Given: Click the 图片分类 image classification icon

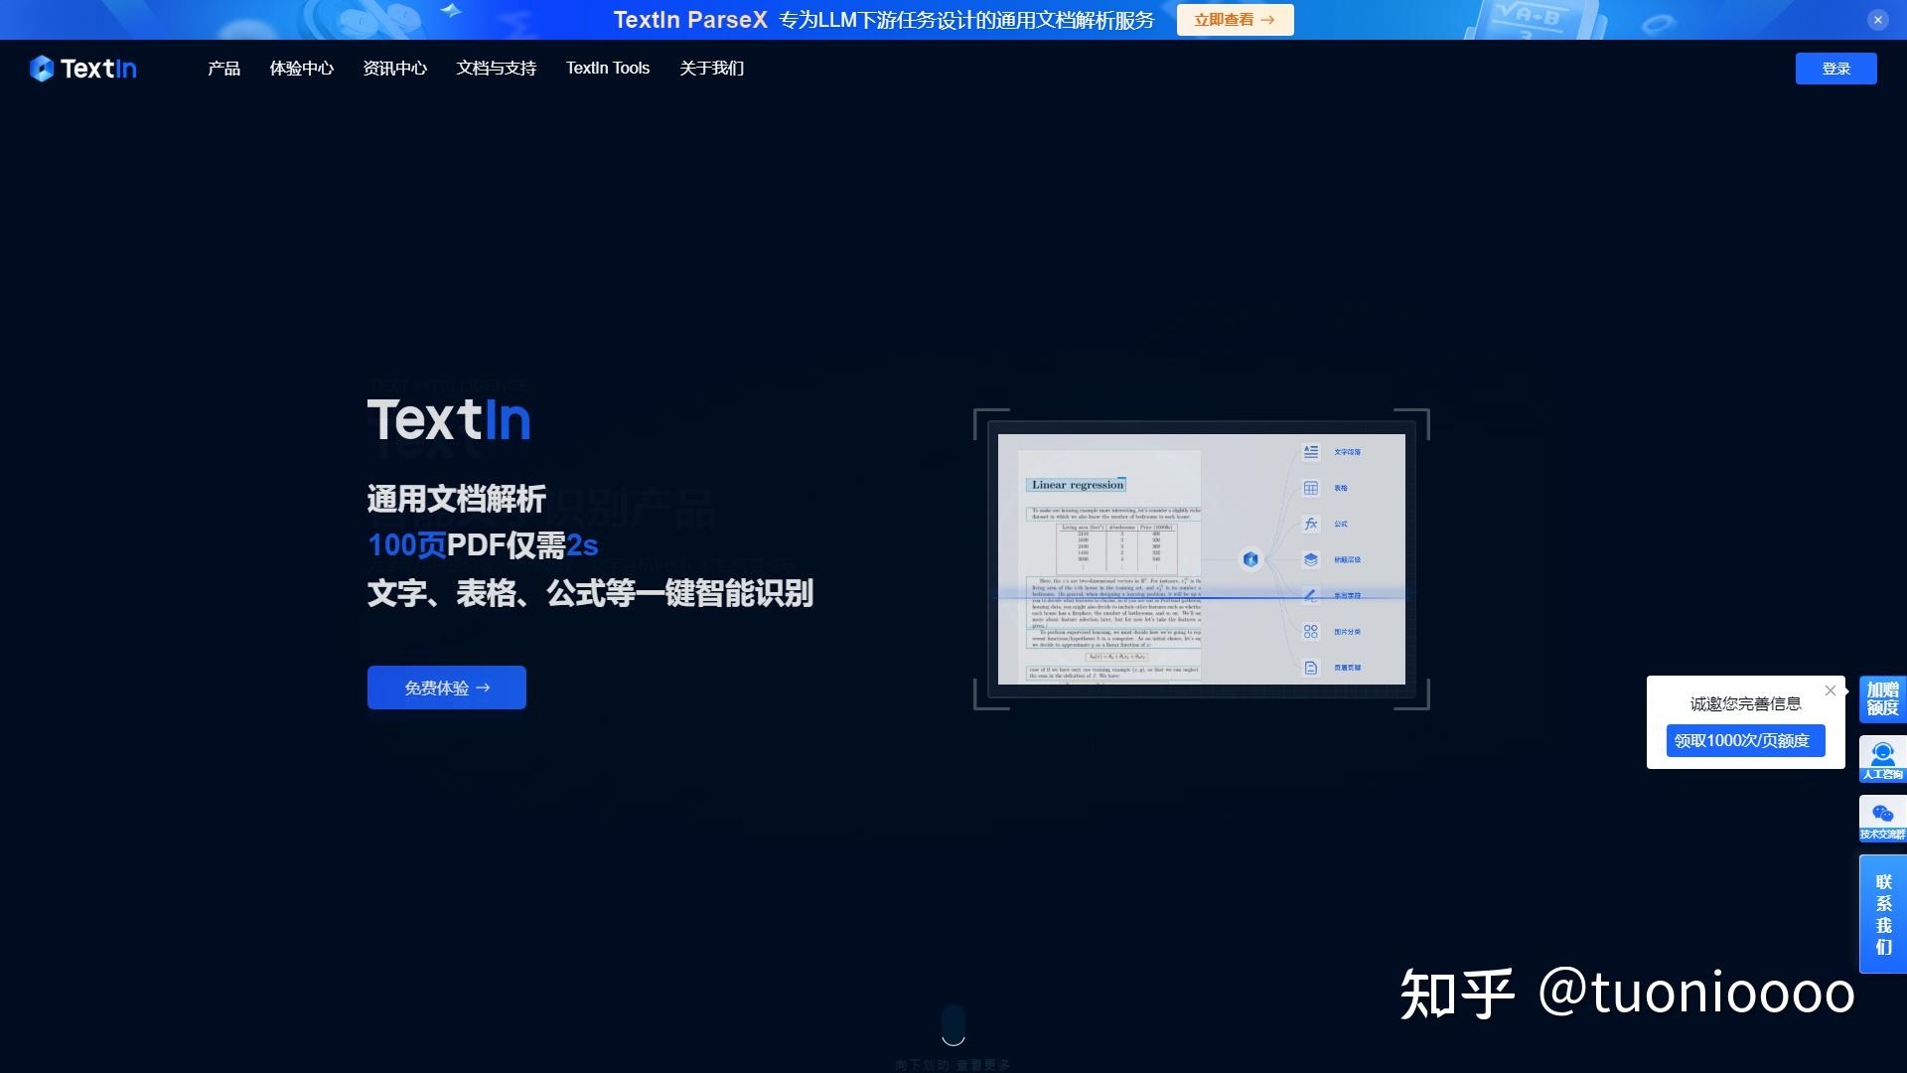Looking at the screenshot, I should [x=1309, y=631].
